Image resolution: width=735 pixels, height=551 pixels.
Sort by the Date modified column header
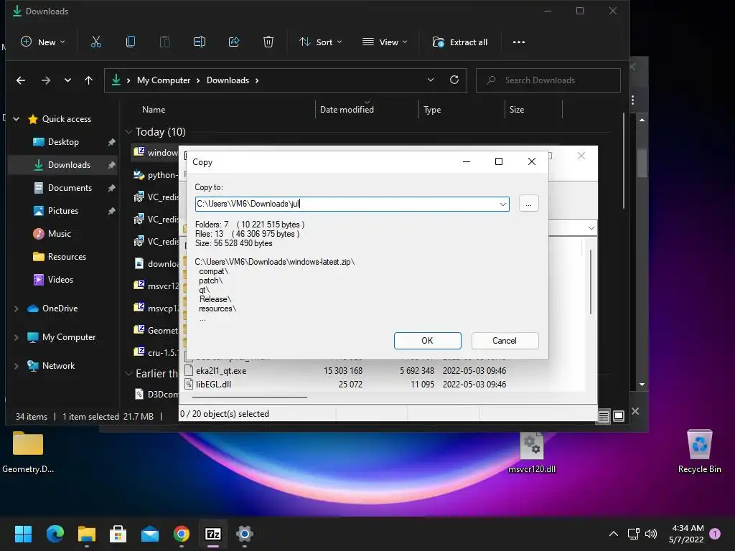tap(347, 110)
